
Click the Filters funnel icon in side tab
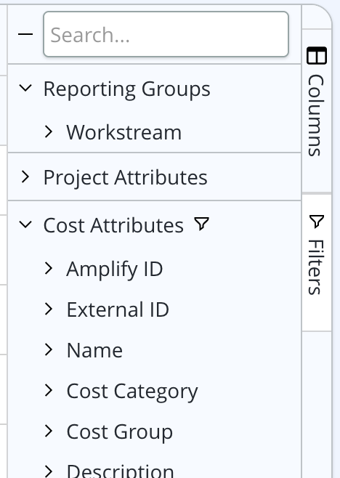317,222
